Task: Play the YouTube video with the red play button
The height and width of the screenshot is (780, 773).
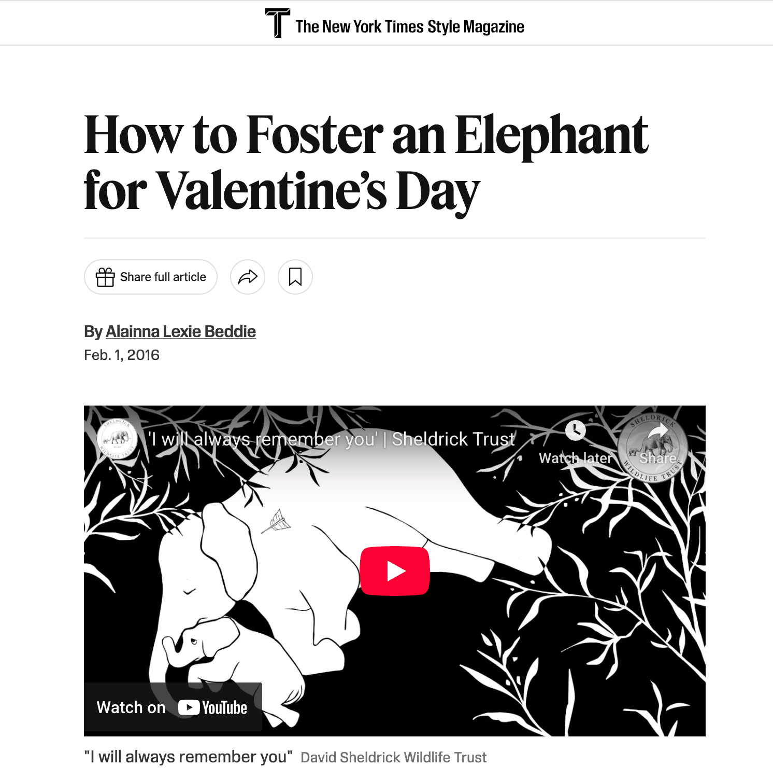Action: [x=395, y=571]
